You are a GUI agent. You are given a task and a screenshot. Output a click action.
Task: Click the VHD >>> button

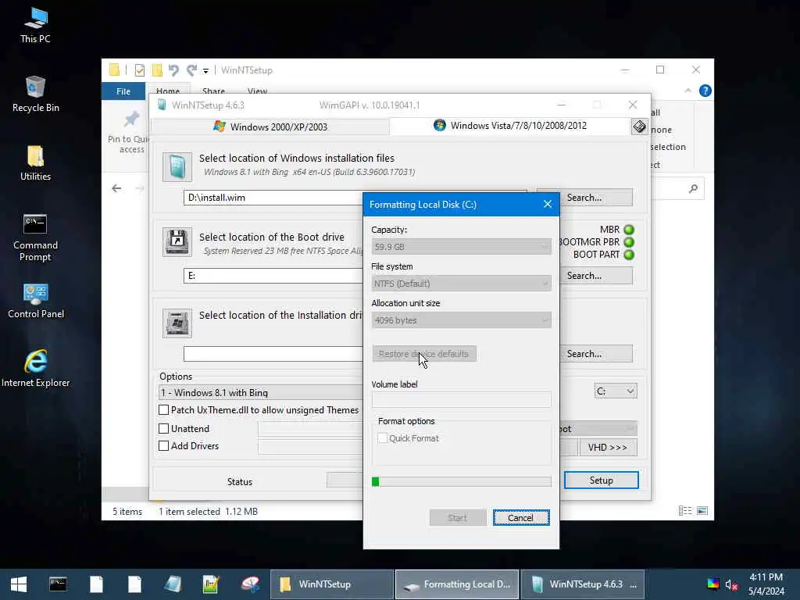(x=608, y=447)
